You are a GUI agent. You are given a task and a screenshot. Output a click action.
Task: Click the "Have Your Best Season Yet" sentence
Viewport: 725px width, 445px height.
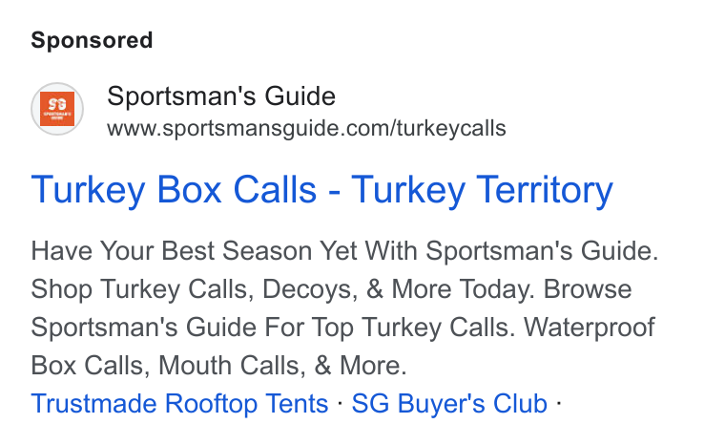(344, 250)
